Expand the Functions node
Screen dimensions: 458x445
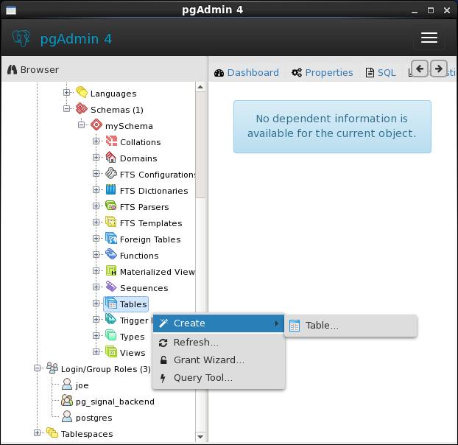pos(96,255)
